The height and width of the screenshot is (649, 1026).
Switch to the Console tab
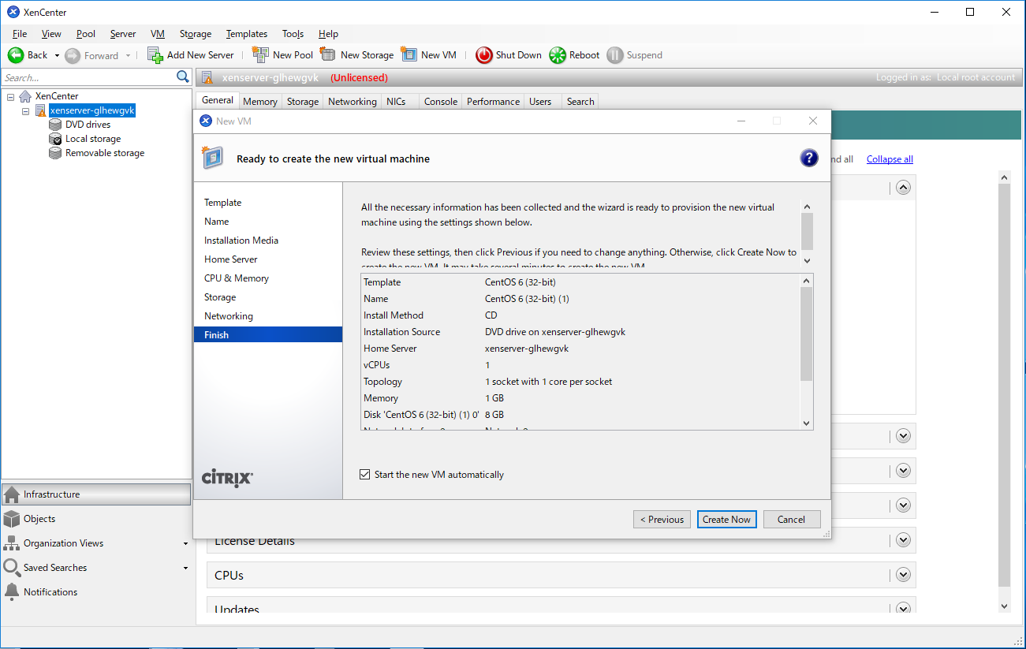(x=441, y=102)
